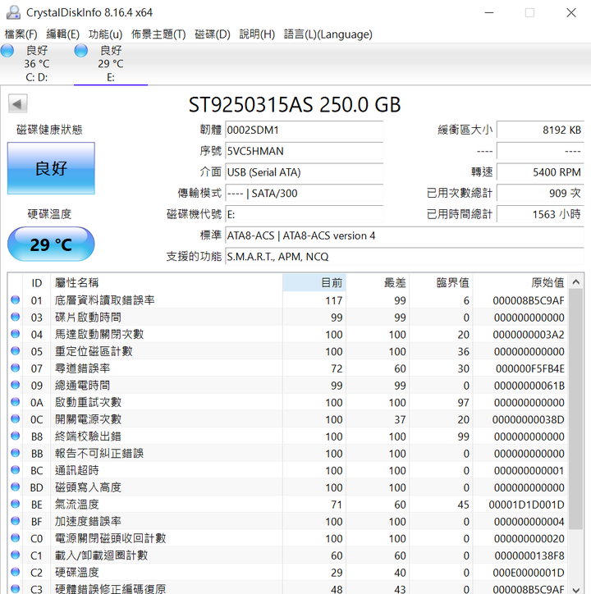Viewport: 591px width, 594px height.
Task: Click status dot for attribute BE row
Action: pyautogui.click(x=15, y=504)
